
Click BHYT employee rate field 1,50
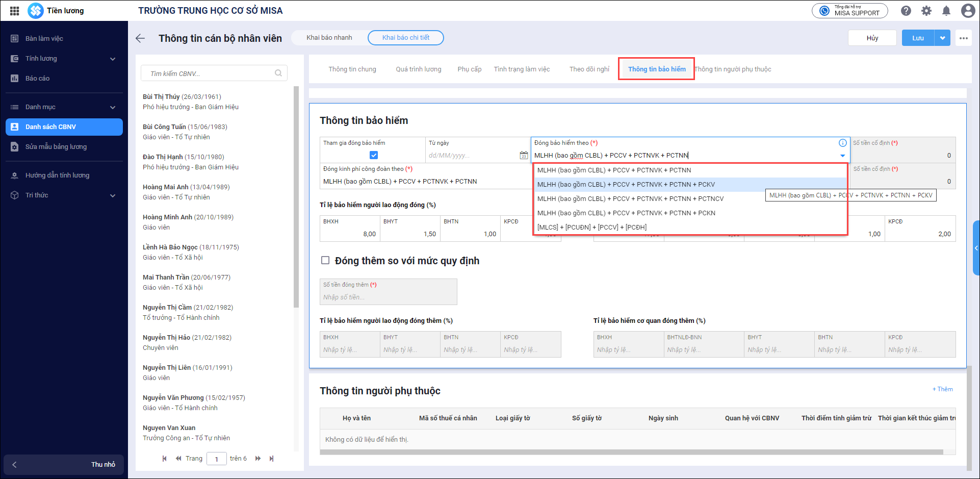point(410,228)
